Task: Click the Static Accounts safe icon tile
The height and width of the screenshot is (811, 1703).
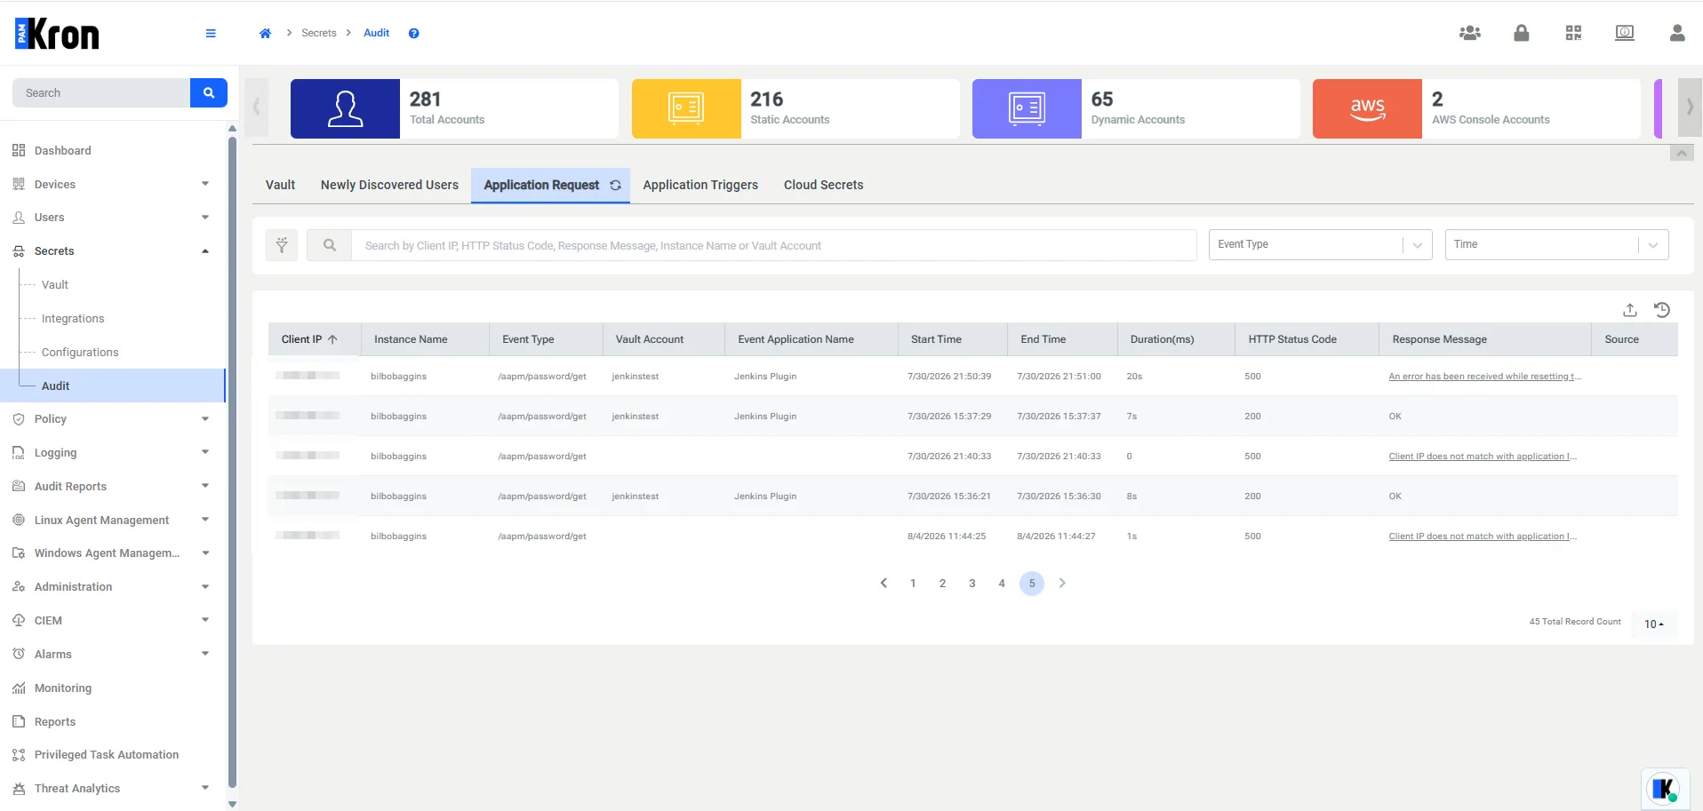Action: 686,108
